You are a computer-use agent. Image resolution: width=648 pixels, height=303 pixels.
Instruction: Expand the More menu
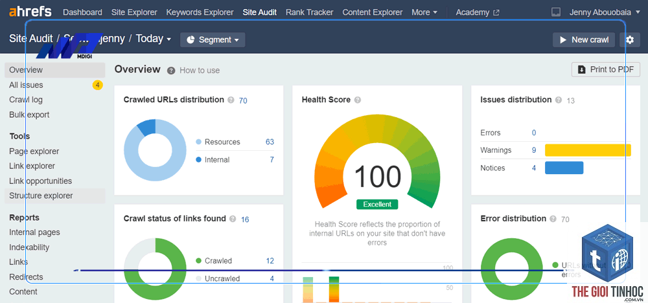coord(424,12)
